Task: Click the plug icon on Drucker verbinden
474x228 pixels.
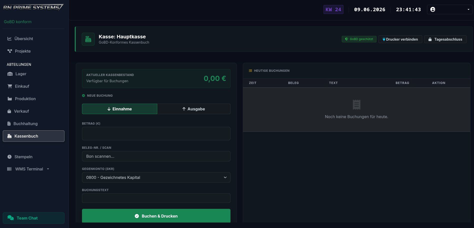Action: tap(384, 39)
